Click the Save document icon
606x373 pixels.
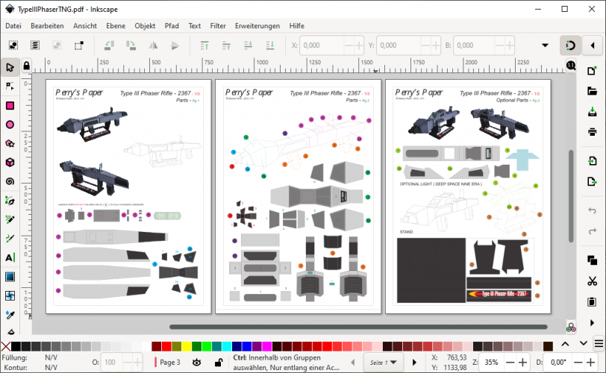tap(592, 112)
